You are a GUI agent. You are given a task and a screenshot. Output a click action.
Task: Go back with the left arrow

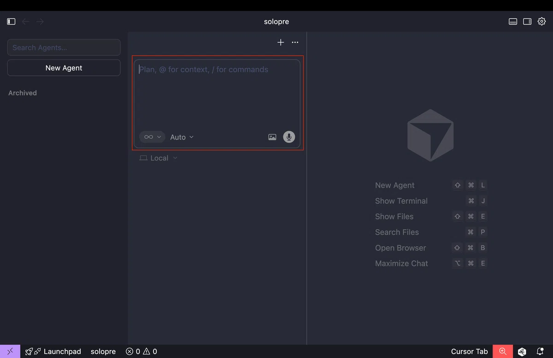click(26, 22)
